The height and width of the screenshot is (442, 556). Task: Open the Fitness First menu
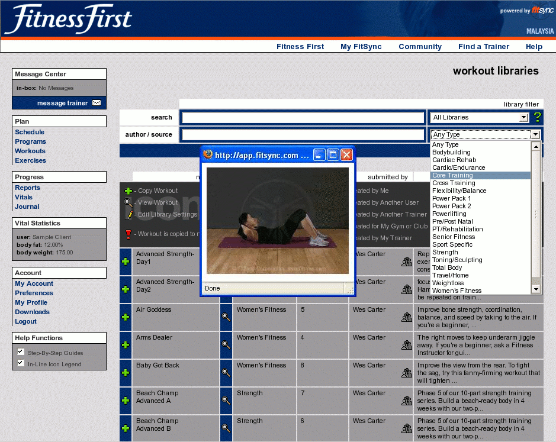[x=300, y=46]
